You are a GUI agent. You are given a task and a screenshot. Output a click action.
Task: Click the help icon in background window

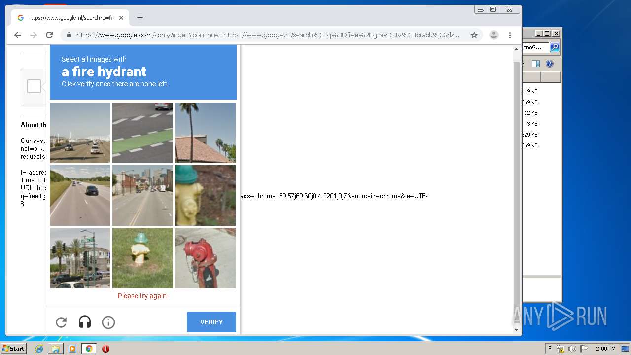pos(550,64)
